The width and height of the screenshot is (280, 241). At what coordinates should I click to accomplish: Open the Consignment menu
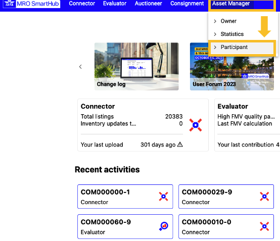187,4
